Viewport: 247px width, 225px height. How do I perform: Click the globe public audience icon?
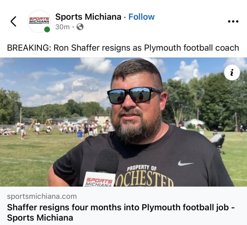pyautogui.click(x=80, y=27)
